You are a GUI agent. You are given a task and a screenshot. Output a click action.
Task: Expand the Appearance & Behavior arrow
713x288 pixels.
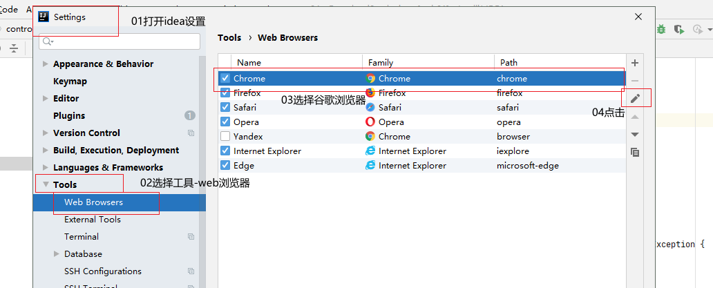click(x=45, y=64)
